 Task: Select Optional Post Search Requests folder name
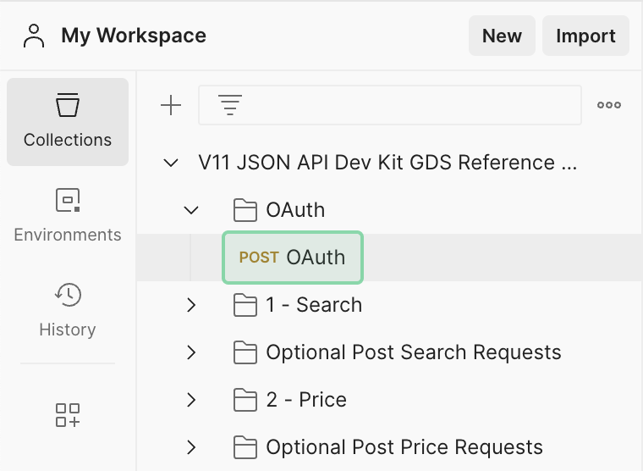pos(414,352)
